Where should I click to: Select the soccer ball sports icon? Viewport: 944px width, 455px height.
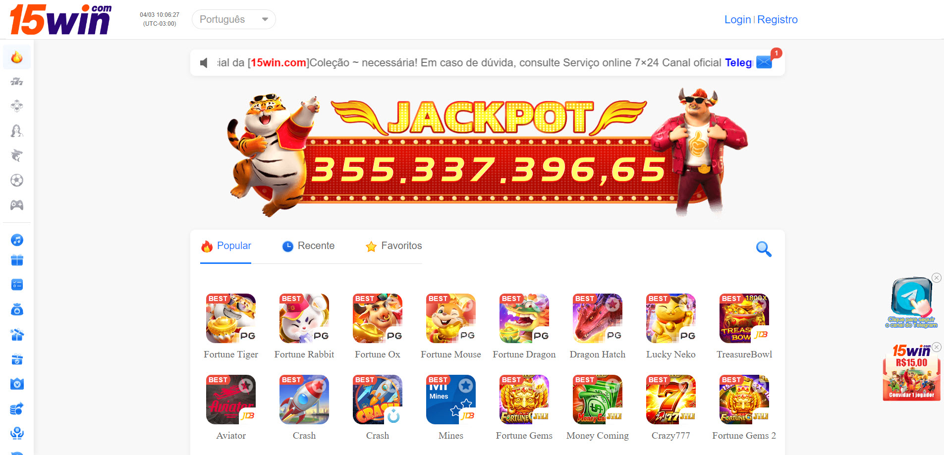coord(17,180)
